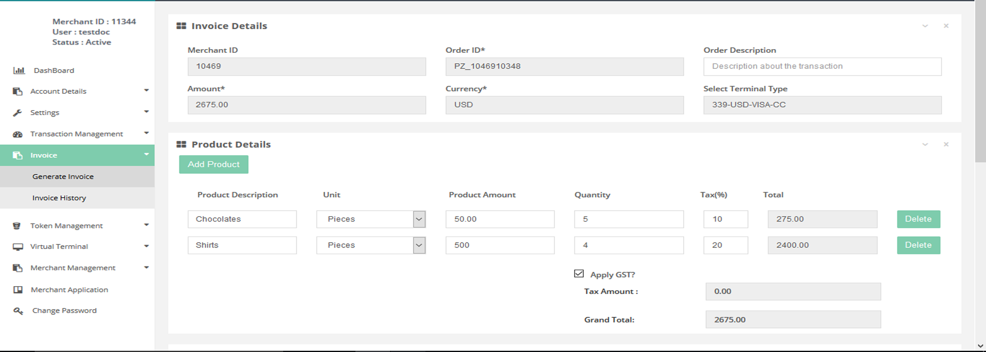The image size is (986, 352).
Task: Collapse the Invoice Details panel chevron
Action: (925, 26)
